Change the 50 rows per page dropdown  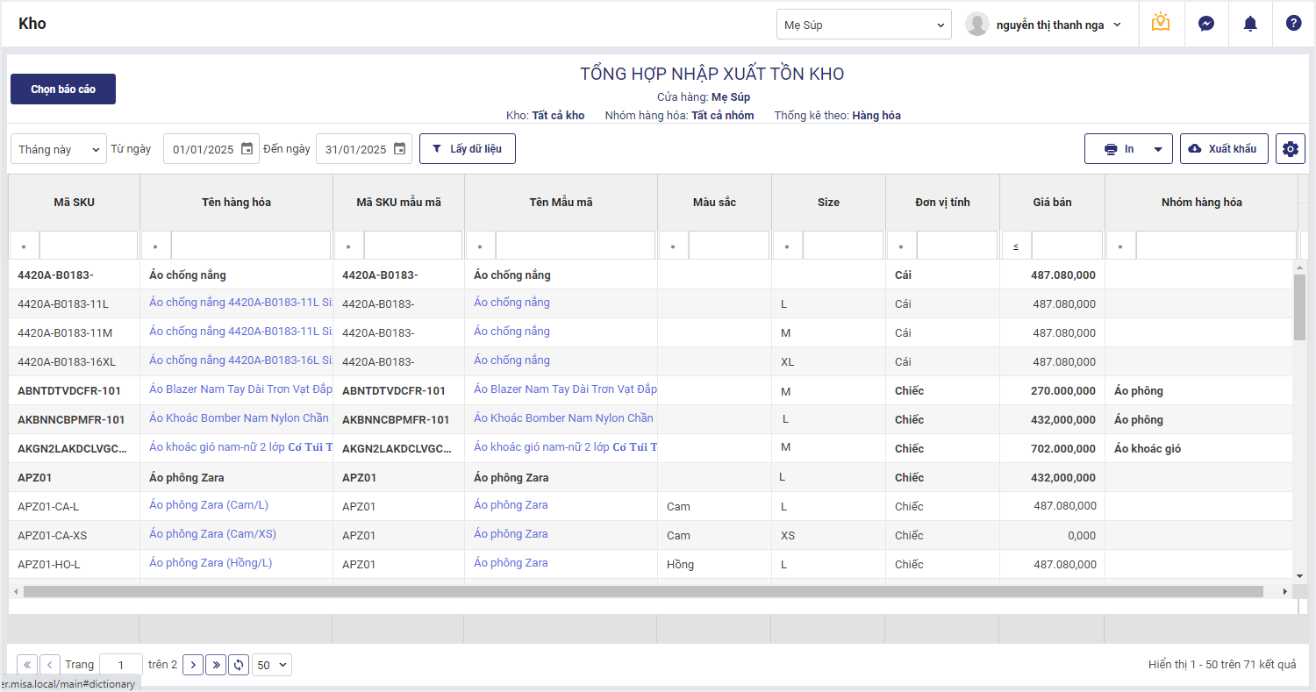click(271, 665)
